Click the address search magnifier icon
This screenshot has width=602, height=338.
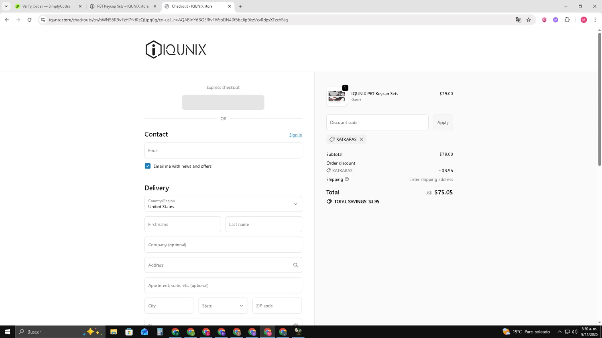click(x=295, y=265)
